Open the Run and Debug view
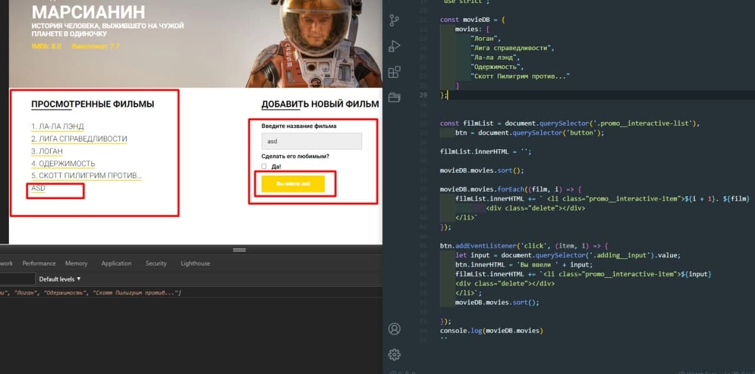Image resolution: width=755 pixels, height=374 pixels. 395,46
